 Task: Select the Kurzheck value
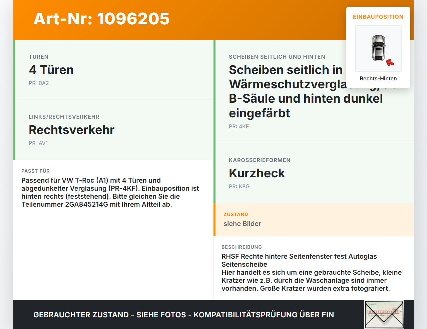[257, 173]
